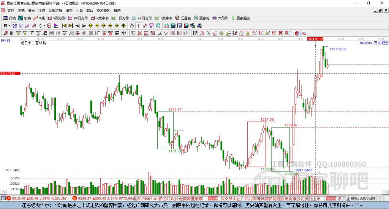Open the 文件 menu
This screenshot has height=209, width=389.
pyautogui.click(x=11, y=10)
